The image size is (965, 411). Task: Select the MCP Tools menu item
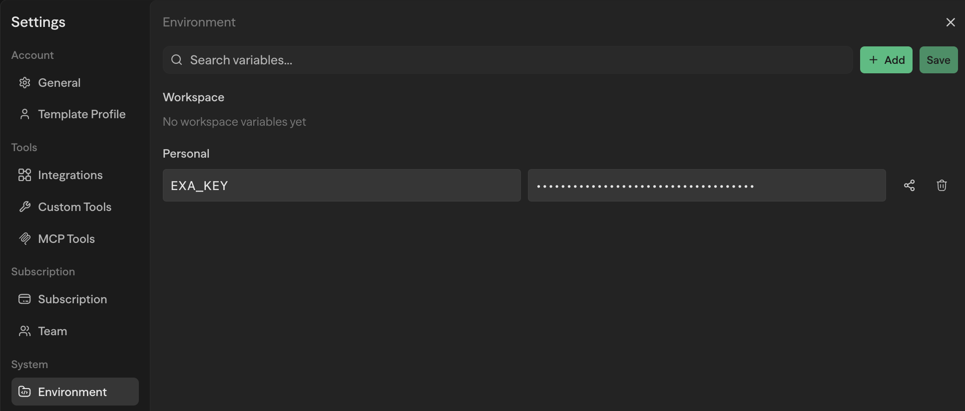pyautogui.click(x=66, y=239)
